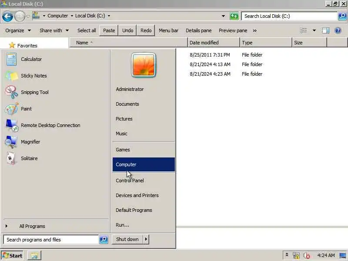This screenshot has width=348, height=261.
Task: Click the Favorites star in navigation pane
Action: point(12,45)
